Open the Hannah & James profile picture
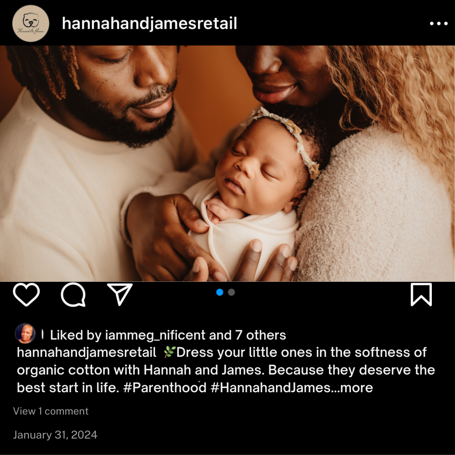 31,24
